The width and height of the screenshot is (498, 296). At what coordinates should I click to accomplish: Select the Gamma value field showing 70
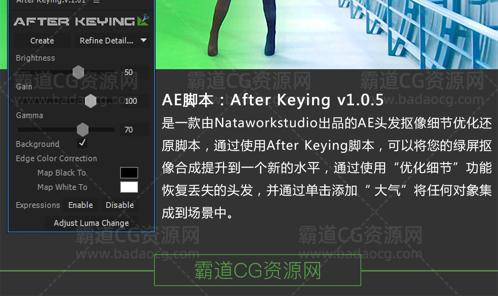pyautogui.click(x=134, y=130)
